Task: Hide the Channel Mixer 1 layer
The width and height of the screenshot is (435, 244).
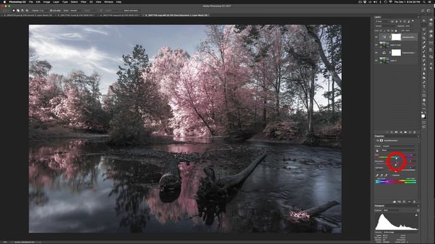Action: coord(376,53)
